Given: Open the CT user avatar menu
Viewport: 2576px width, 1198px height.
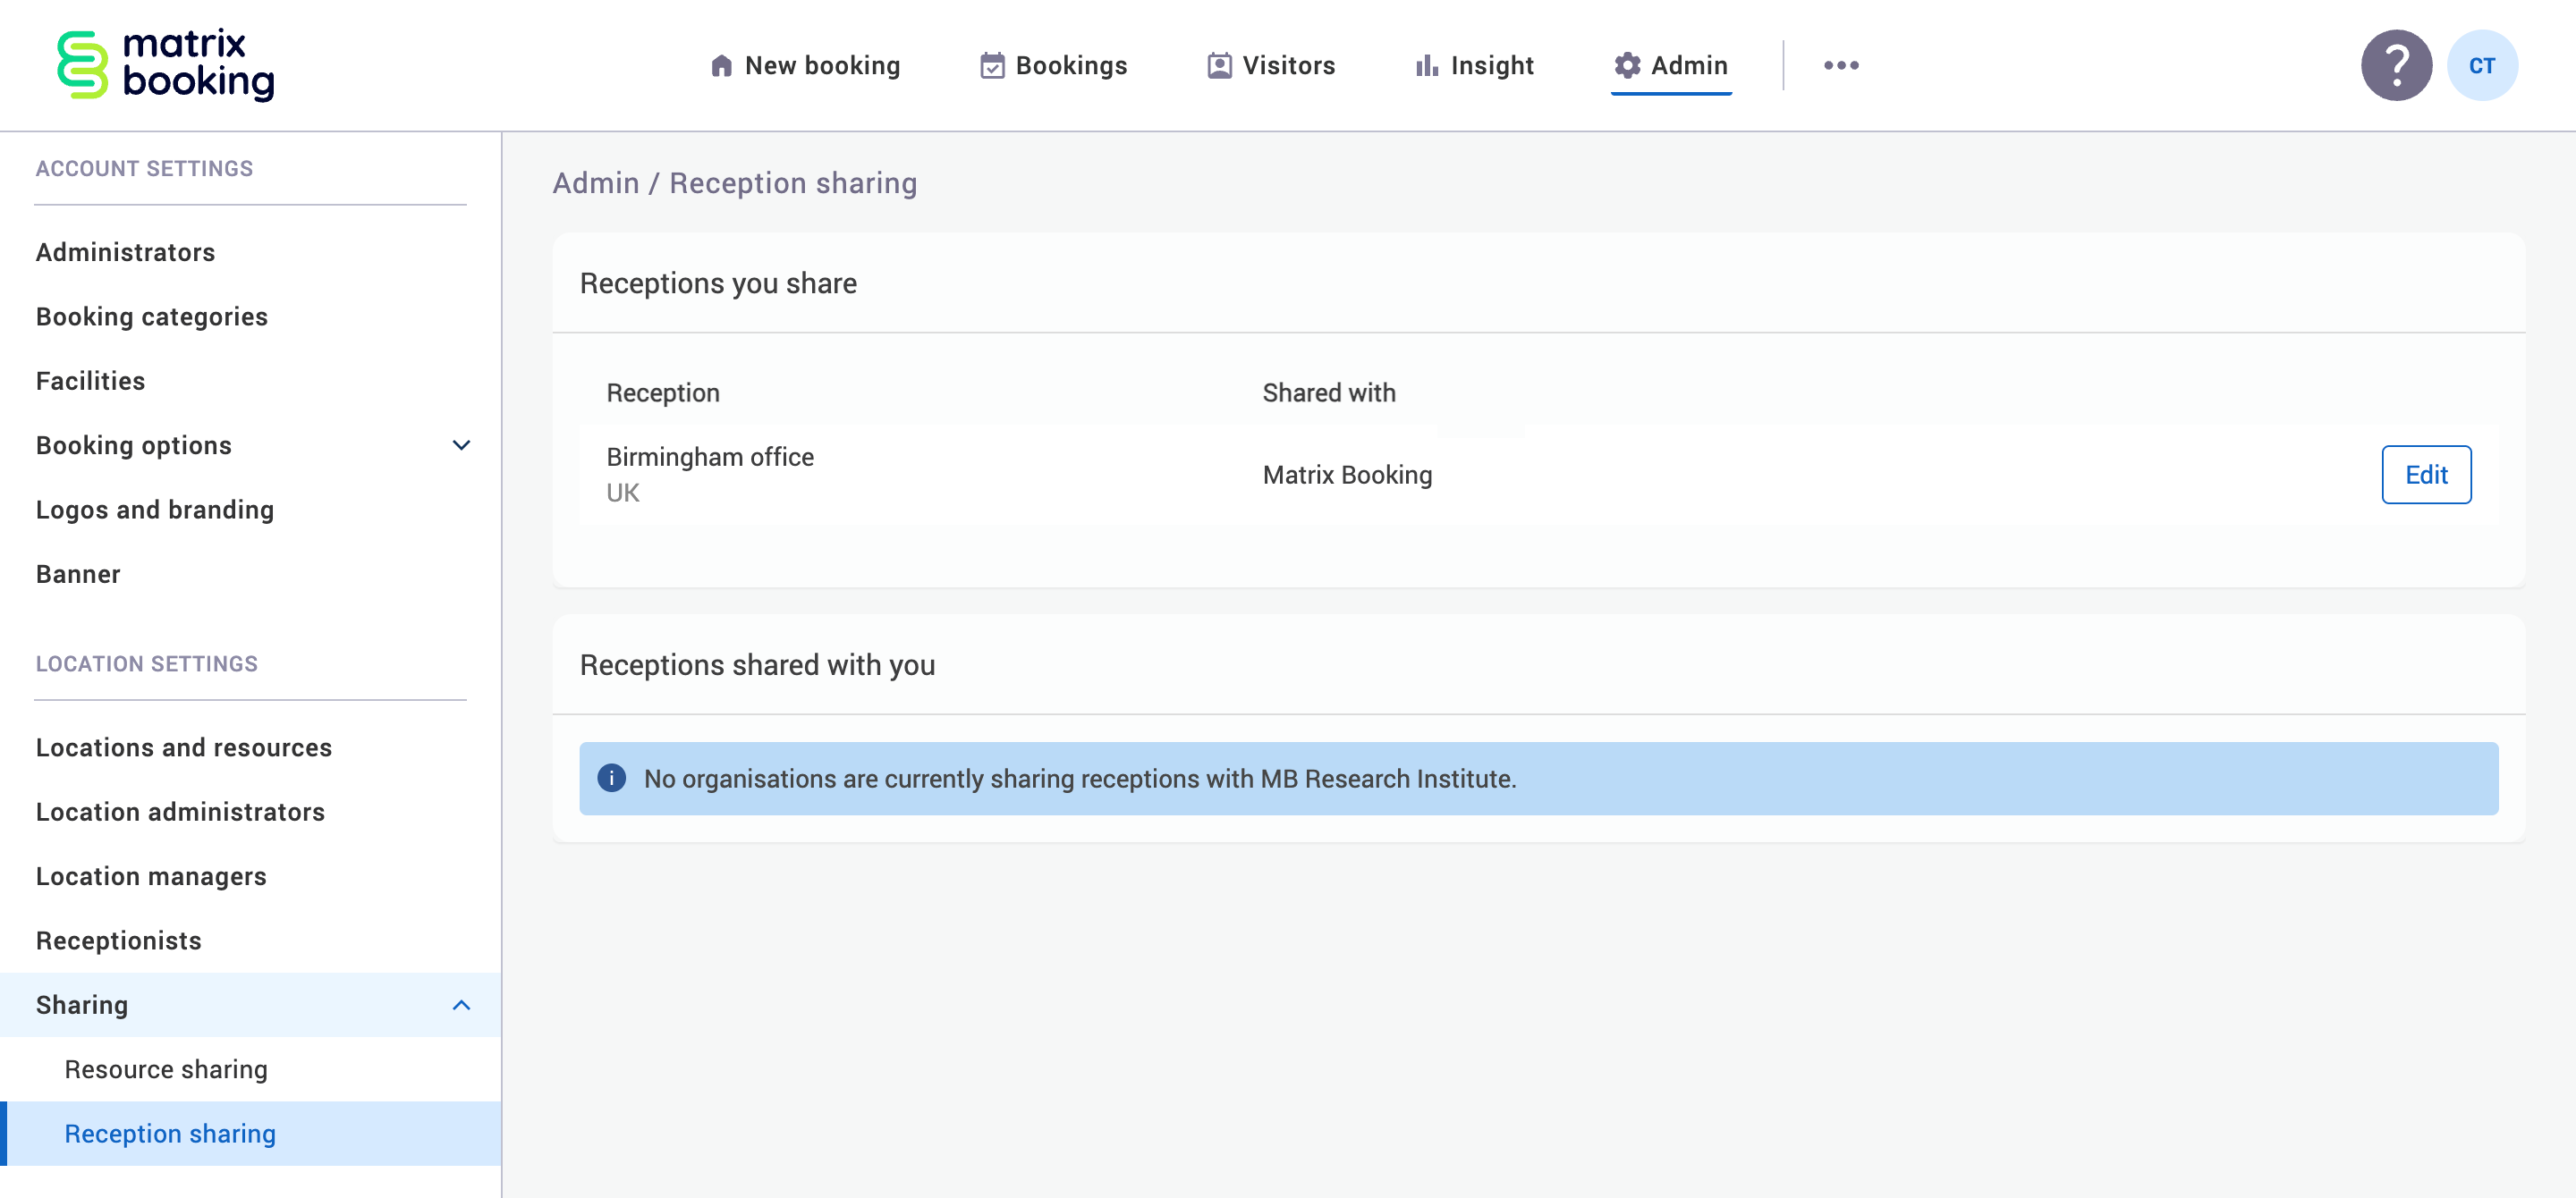Looking at the screenshot, I should (2481, 66).
